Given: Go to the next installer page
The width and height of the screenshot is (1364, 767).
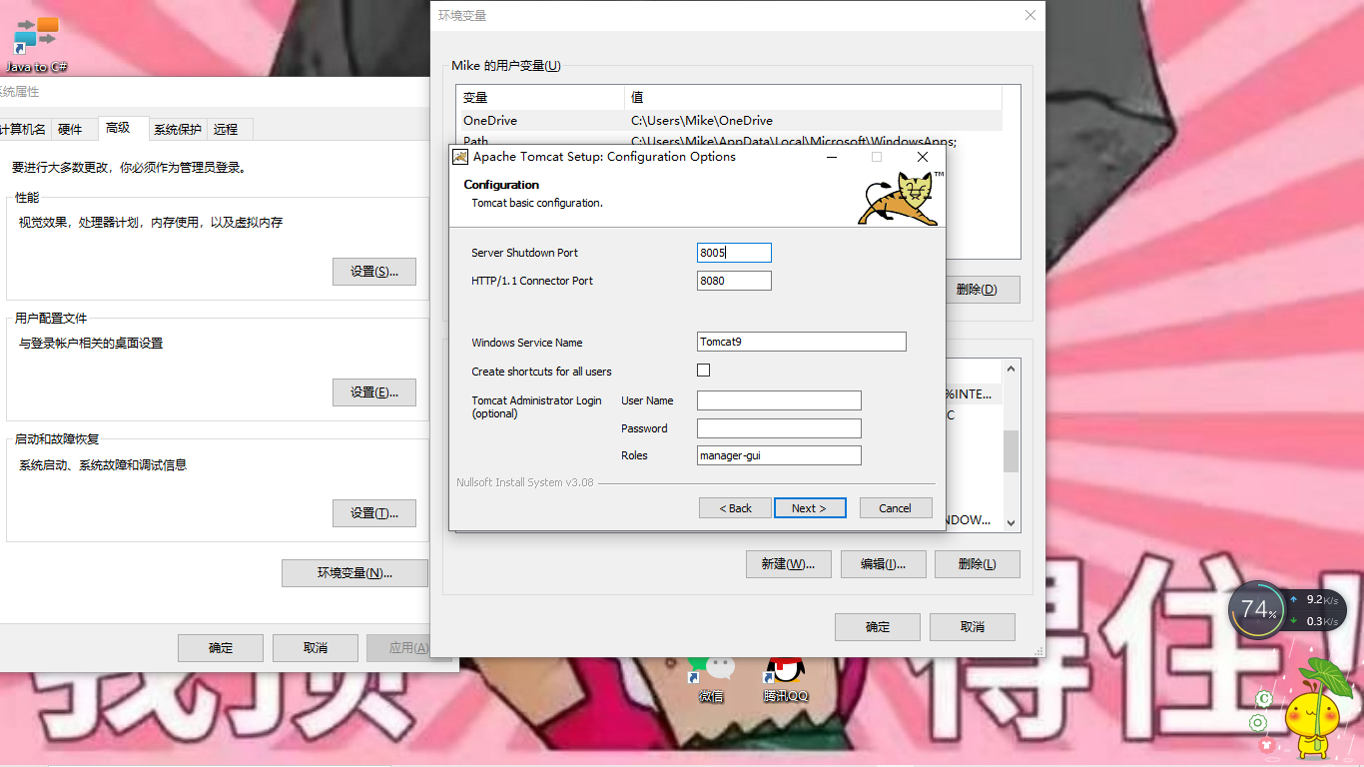Looking at the screenshot, I should coord(810,508).
